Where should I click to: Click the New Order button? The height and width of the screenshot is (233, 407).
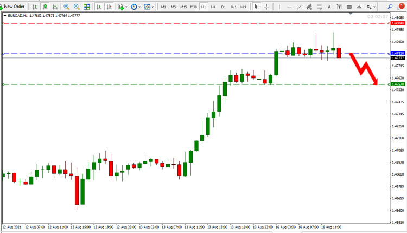[x=12, y=7]
